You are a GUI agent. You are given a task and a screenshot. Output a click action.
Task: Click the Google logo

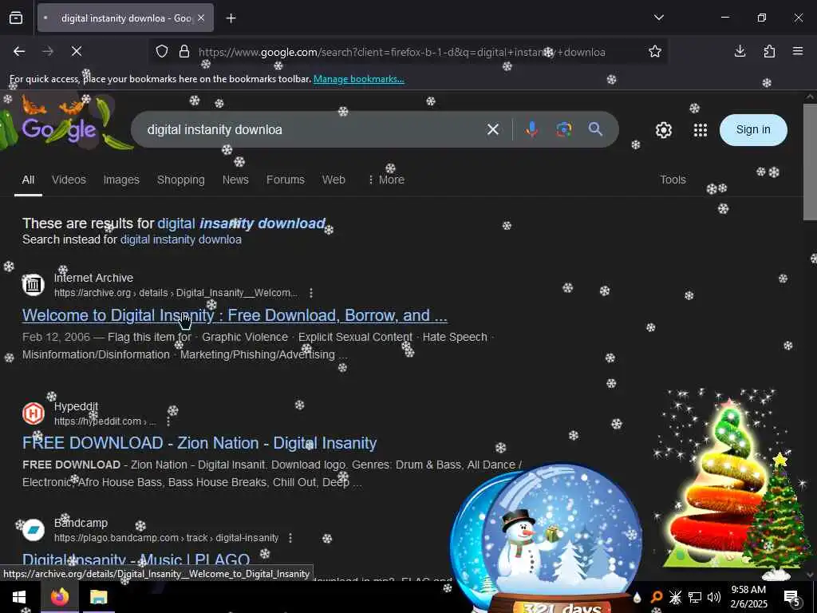click(59, 129)
